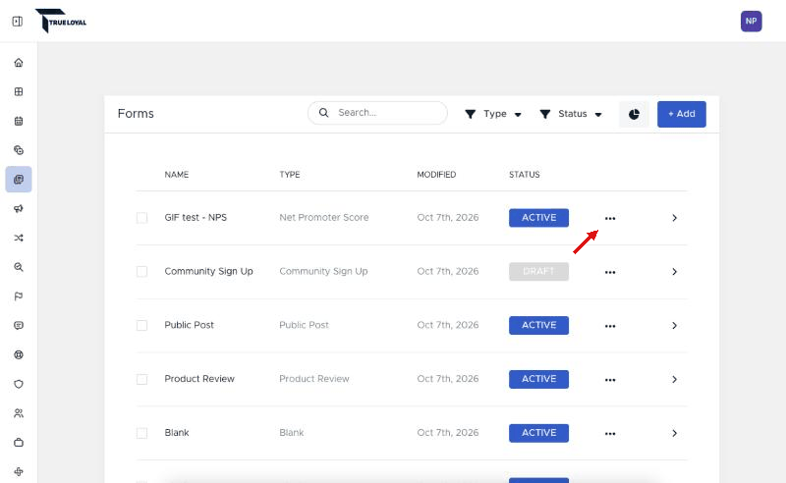This screenshot has width=786, height=483.
Task: Expand Community Sign Up row chevron
Action: coord(674,272)
